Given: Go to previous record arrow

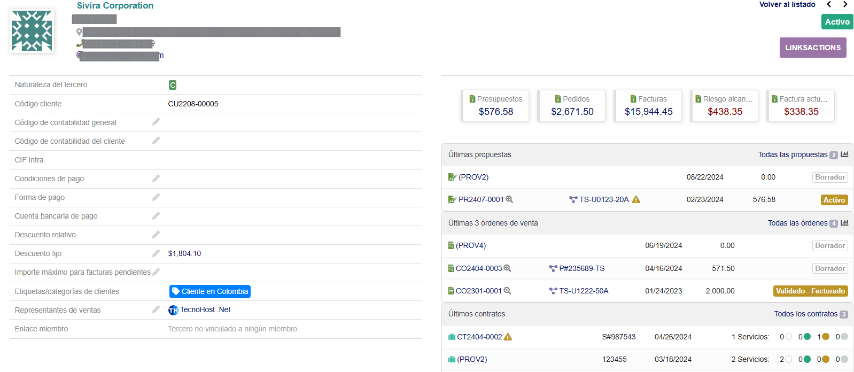Looking at the screenshot, I should [x=829, y=4].
